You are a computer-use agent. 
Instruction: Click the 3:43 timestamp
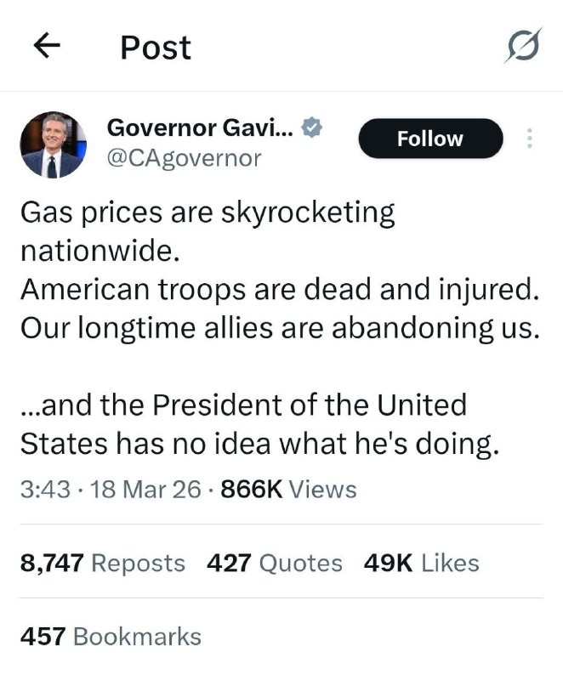tap(44, 490)
